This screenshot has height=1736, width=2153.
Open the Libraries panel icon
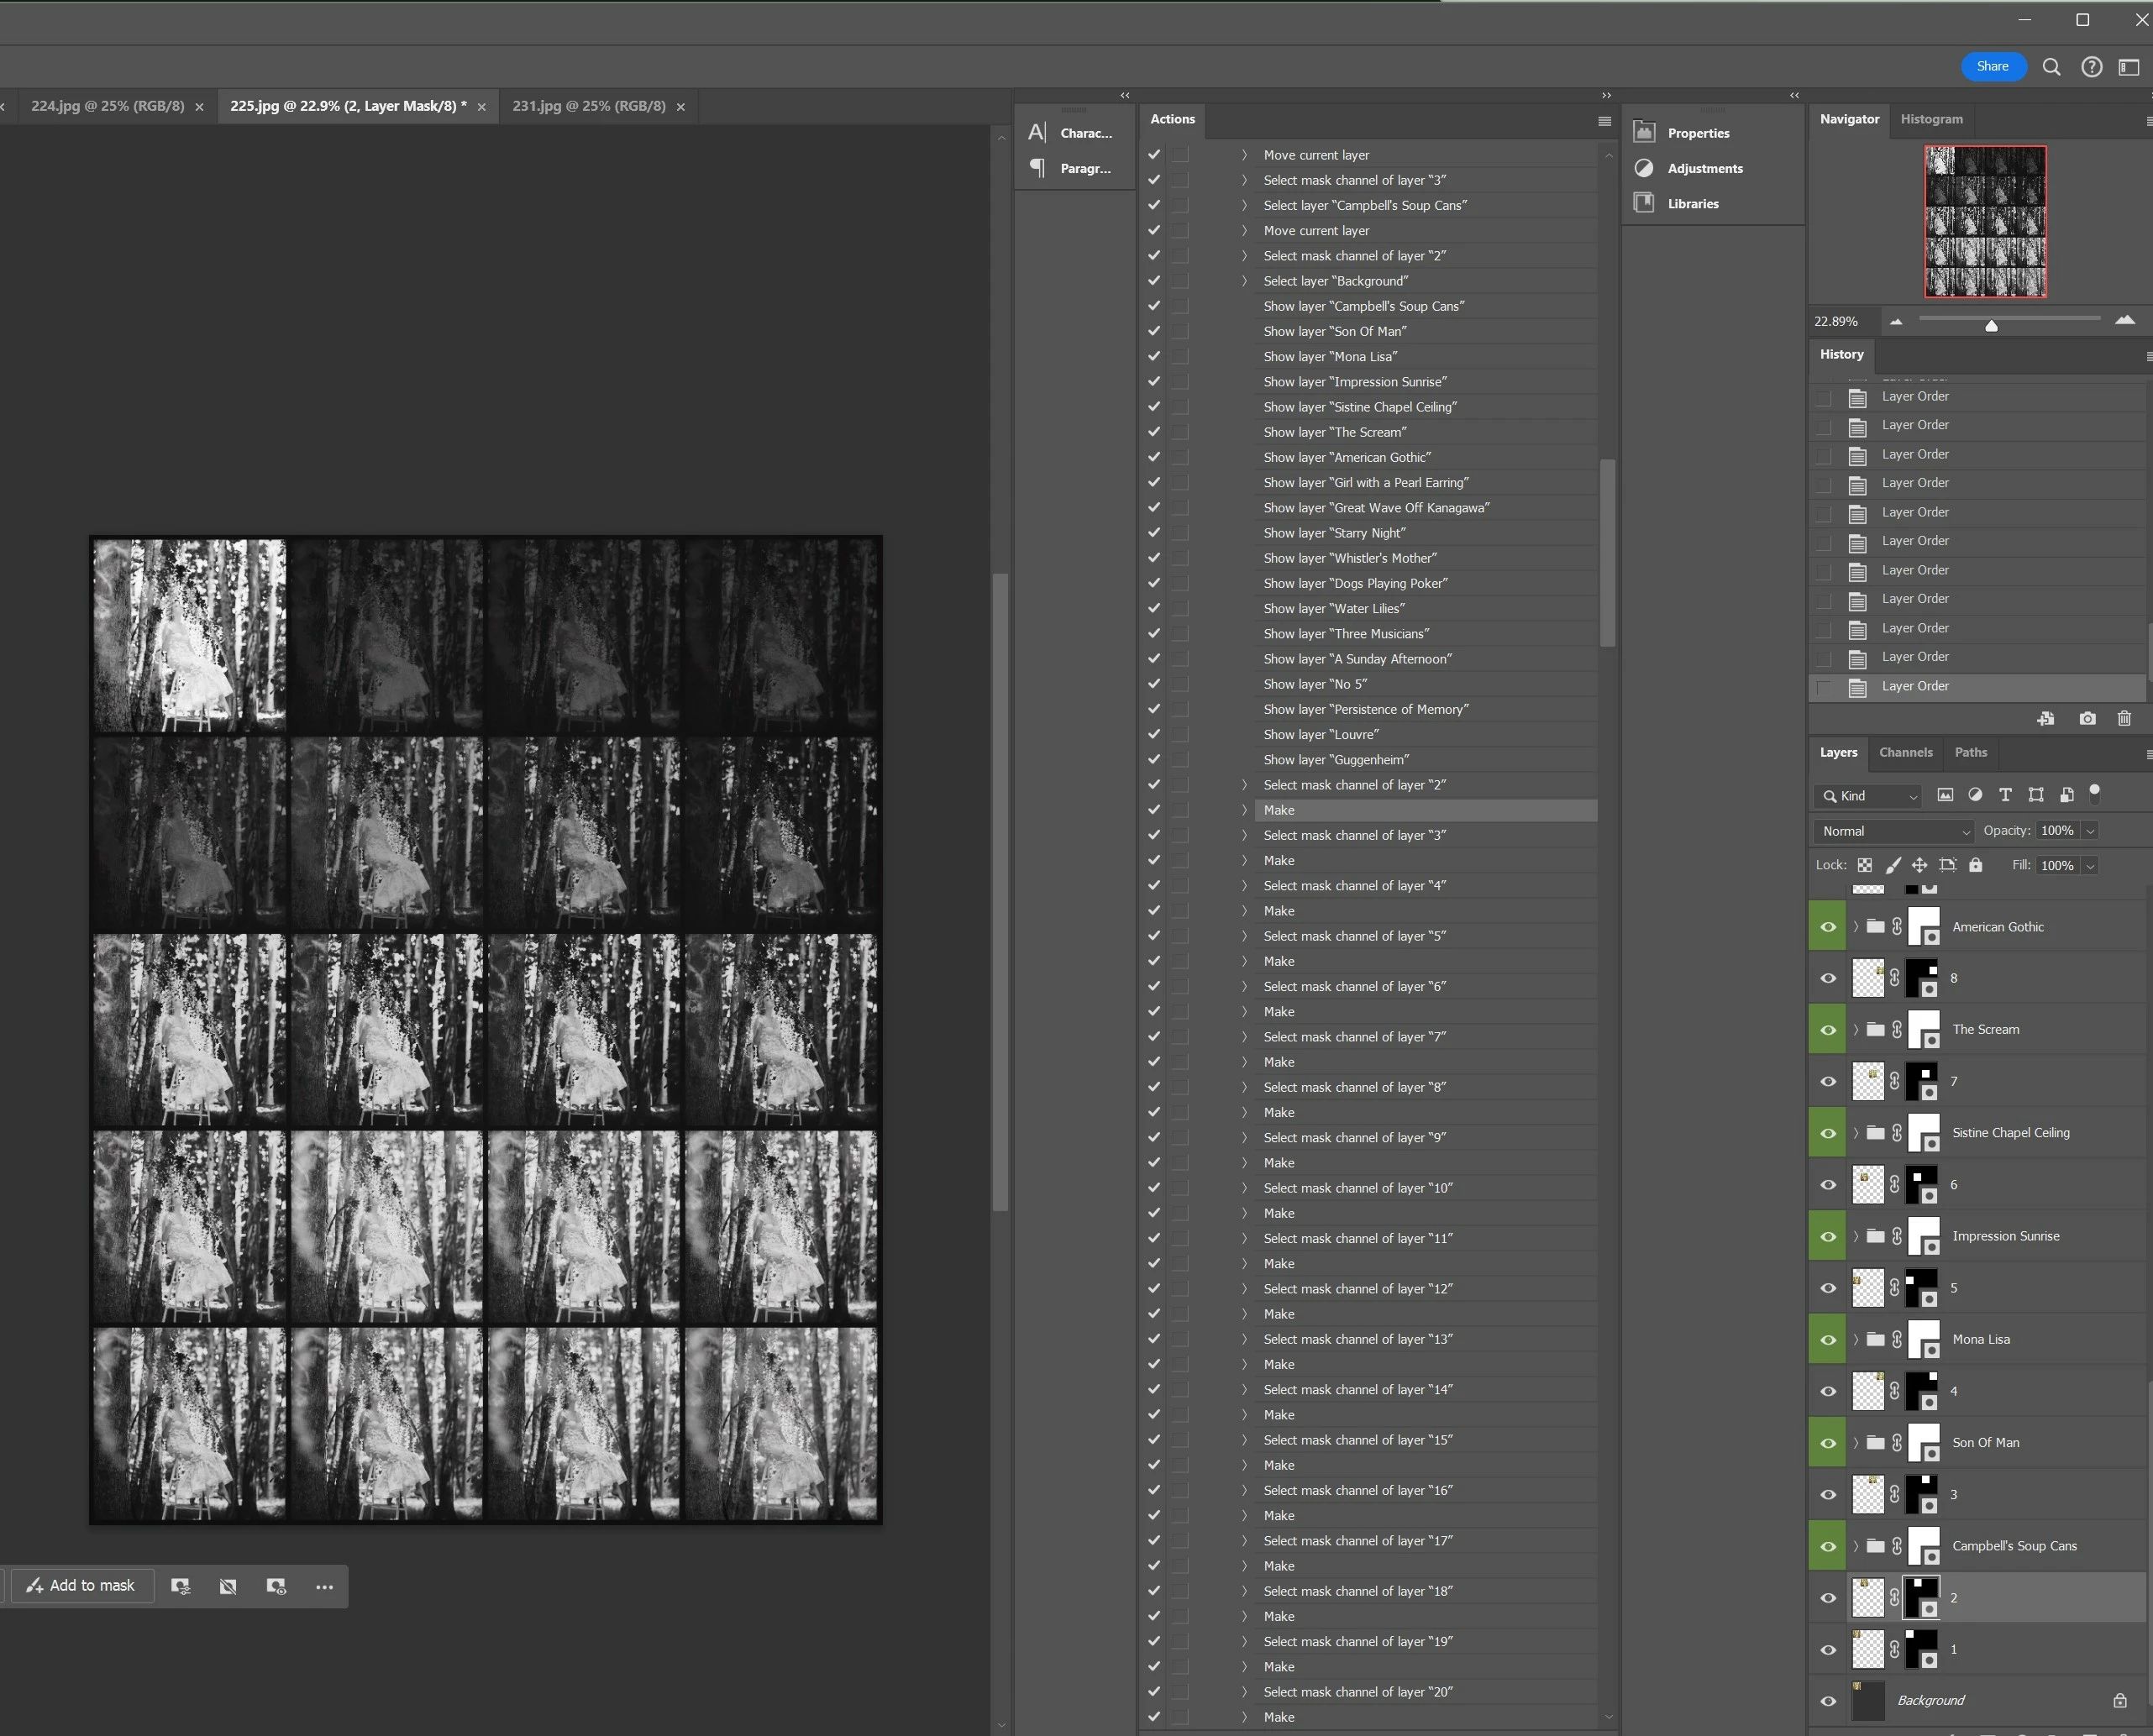1643,203
